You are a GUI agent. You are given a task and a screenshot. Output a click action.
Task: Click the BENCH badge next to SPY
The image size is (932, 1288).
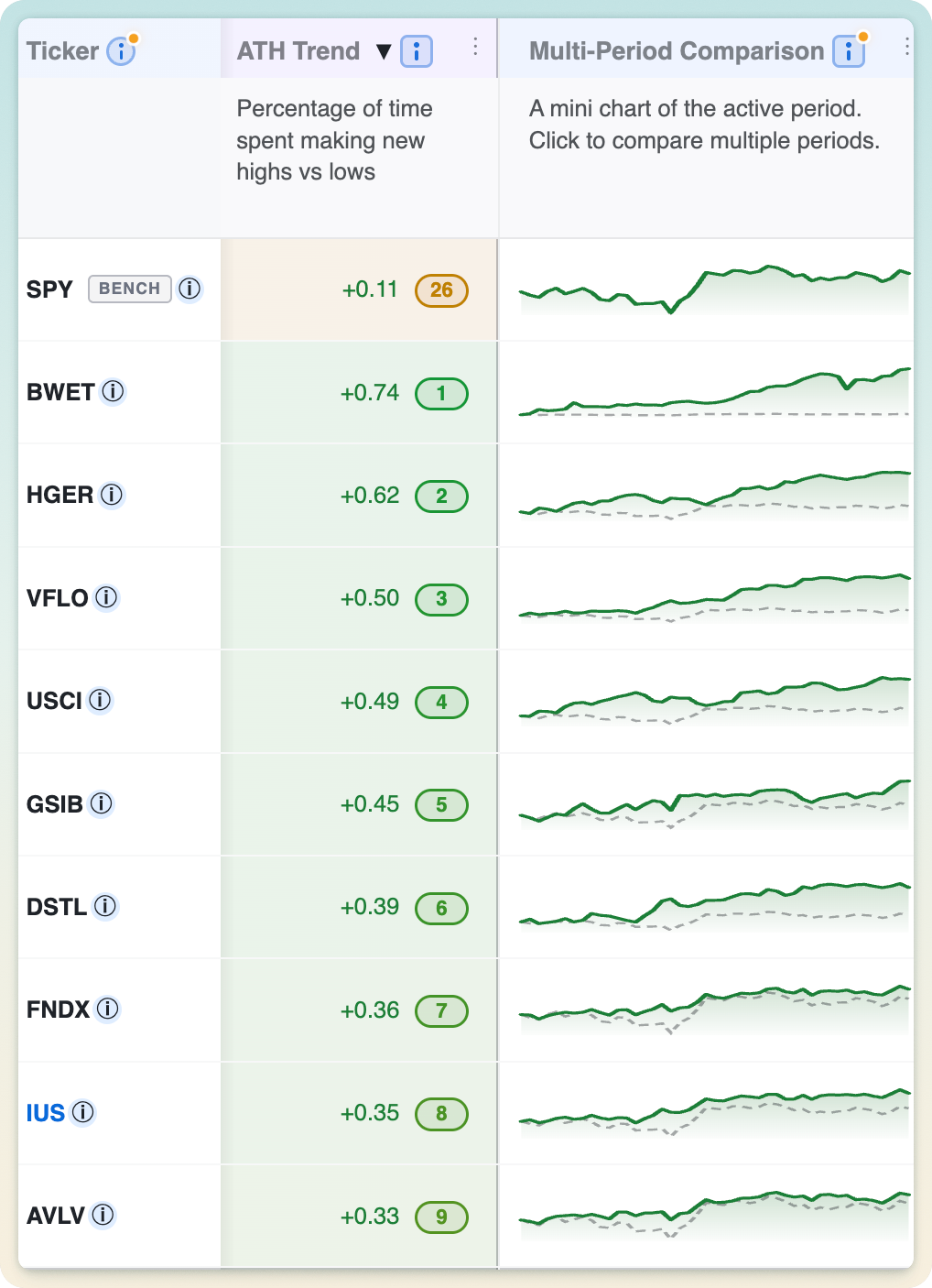pos(130,289)
